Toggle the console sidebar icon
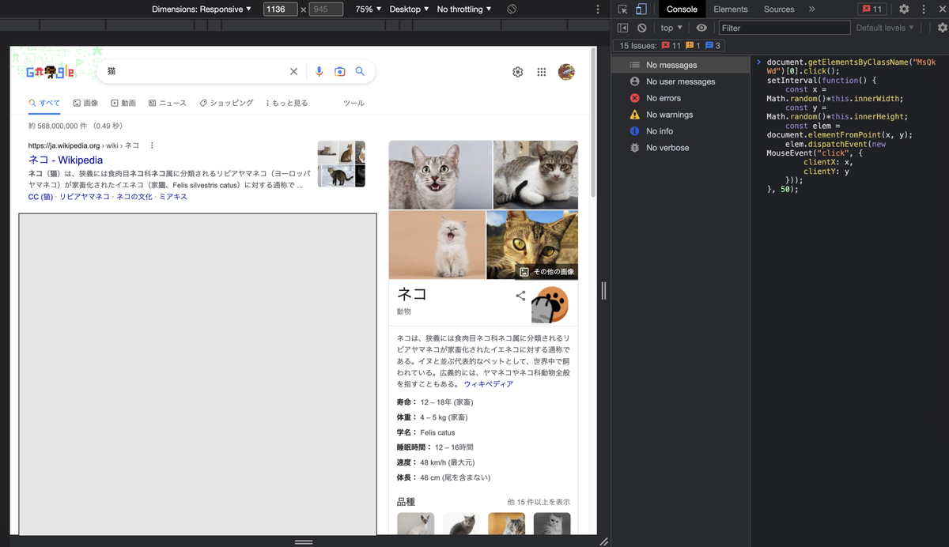 pyautogui.click(x=623, y=28)
